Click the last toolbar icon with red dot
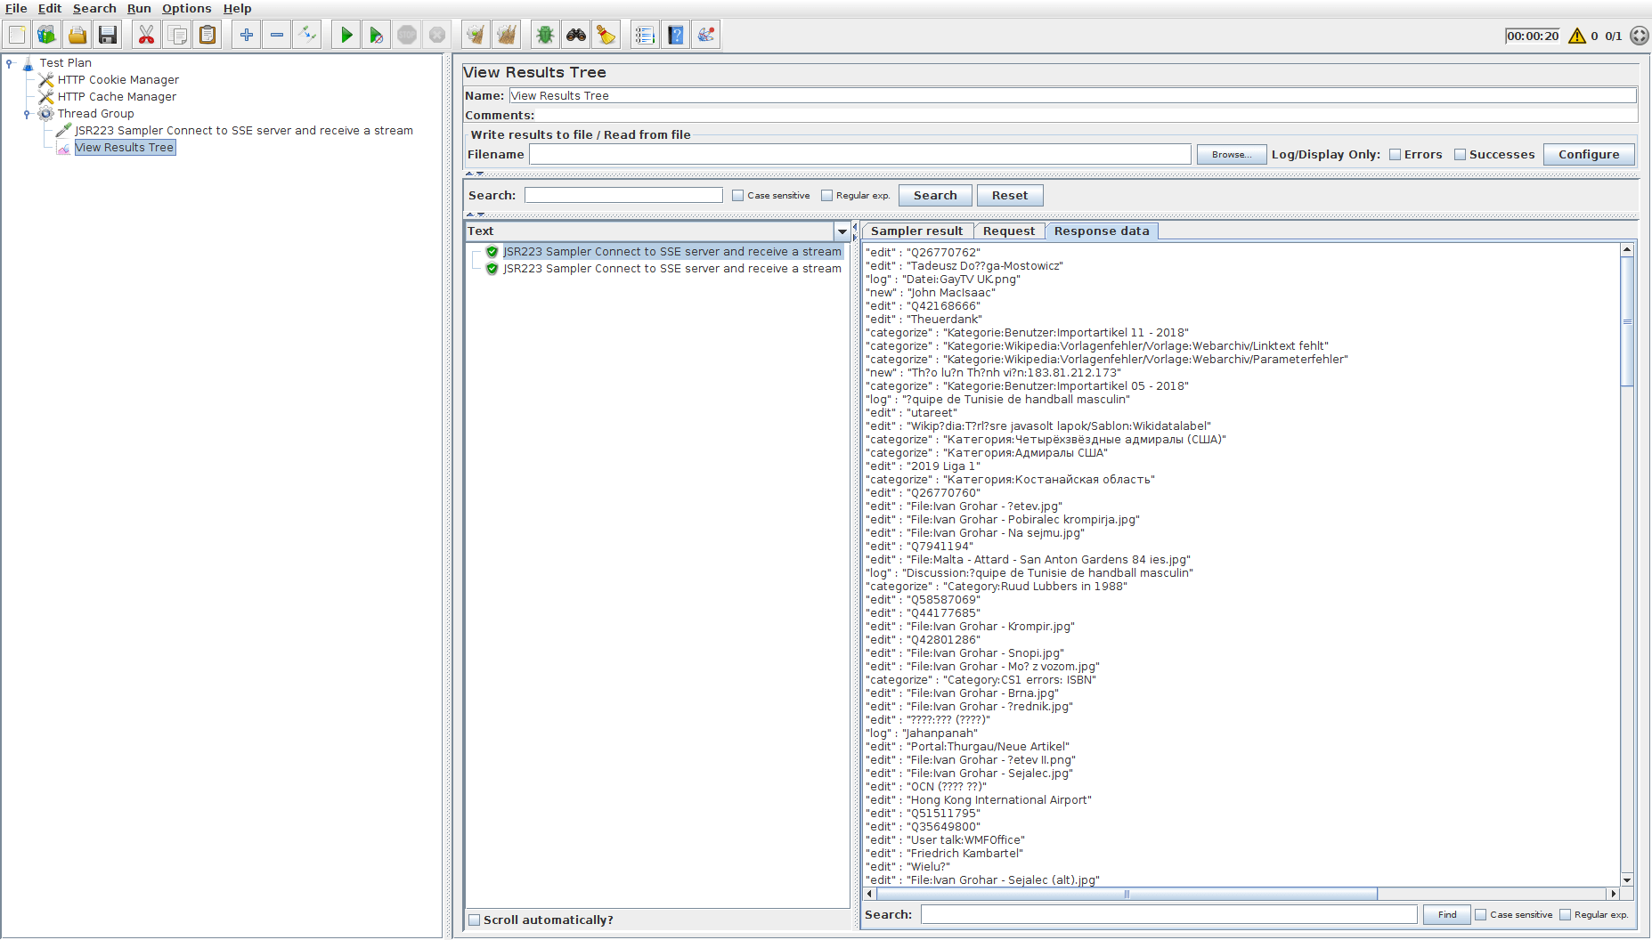This screenshot has height=940, width=1652. [x=706, y=35]
